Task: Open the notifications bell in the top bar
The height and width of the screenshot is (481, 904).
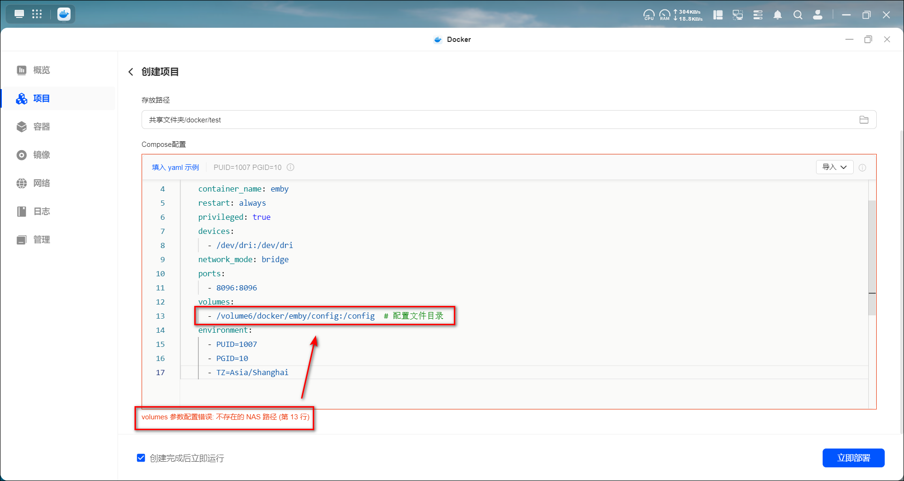Action: [777, 15]
